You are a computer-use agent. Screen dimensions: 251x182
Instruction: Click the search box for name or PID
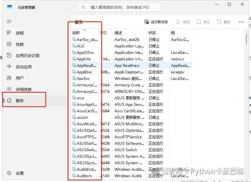tap(119, 7)
